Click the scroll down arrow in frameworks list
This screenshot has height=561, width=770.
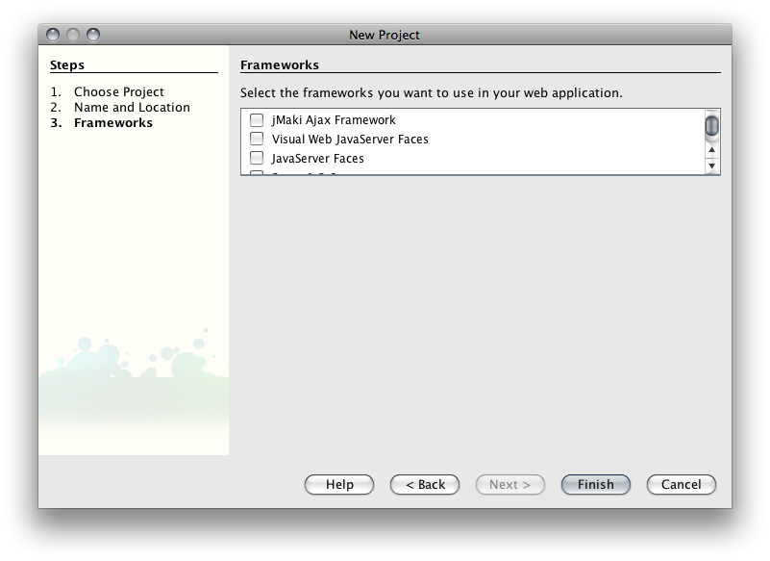pos(711,166)
